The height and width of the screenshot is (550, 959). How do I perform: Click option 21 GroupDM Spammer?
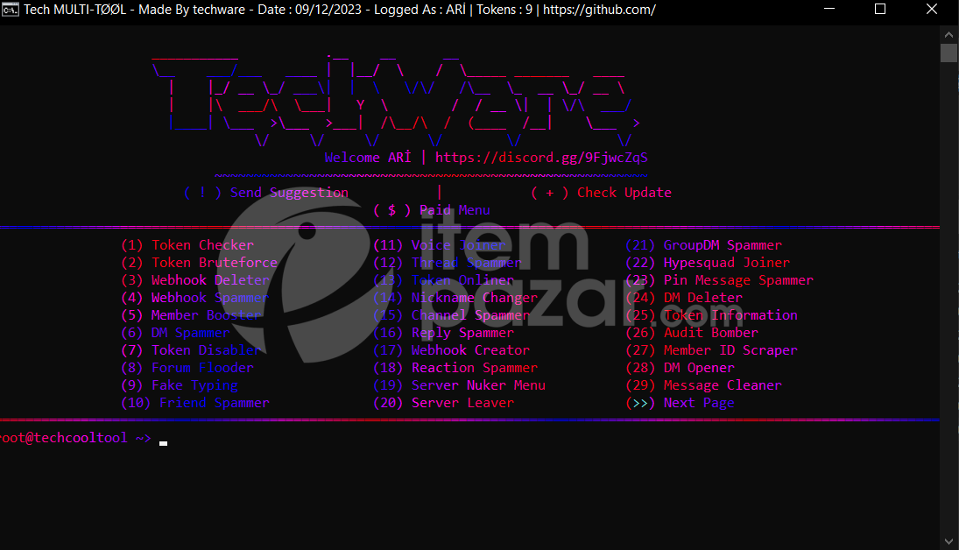[x=703, y=245]
